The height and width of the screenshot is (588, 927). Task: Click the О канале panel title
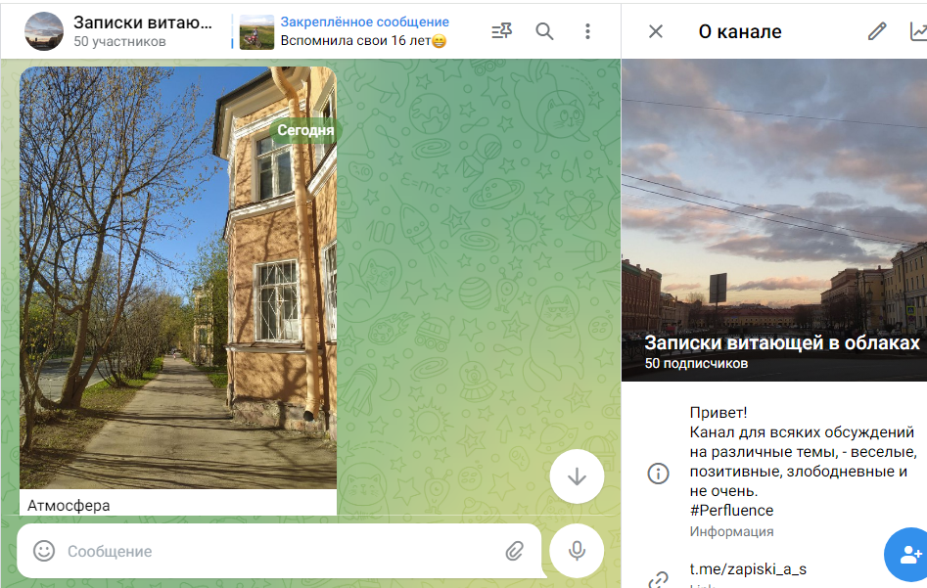point(740,31)
